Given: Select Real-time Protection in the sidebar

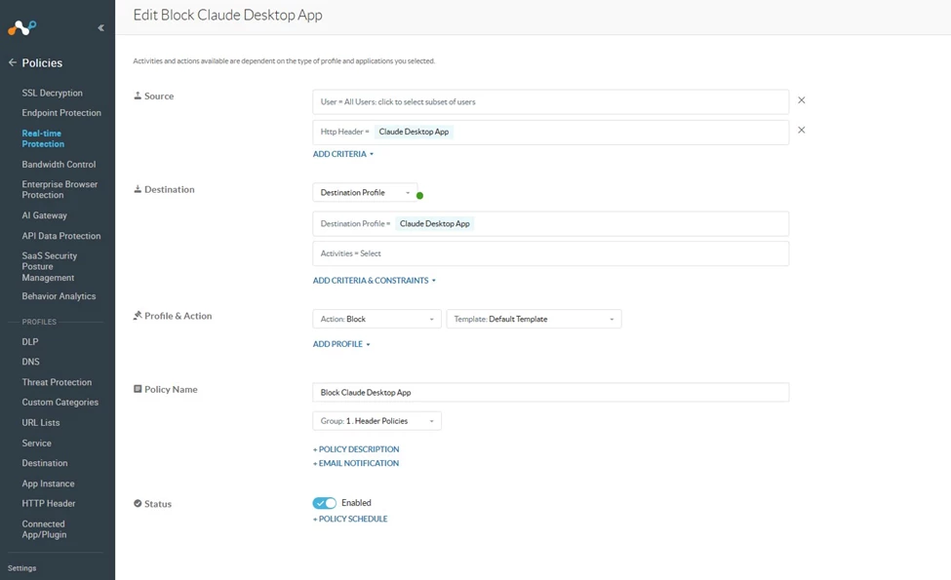Looking at the screenshot, I should click(x=43, y=138).
